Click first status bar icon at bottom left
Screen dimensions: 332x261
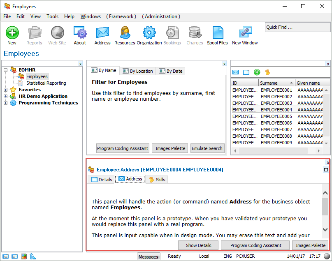pyautogui.click(x=6, y=256)
